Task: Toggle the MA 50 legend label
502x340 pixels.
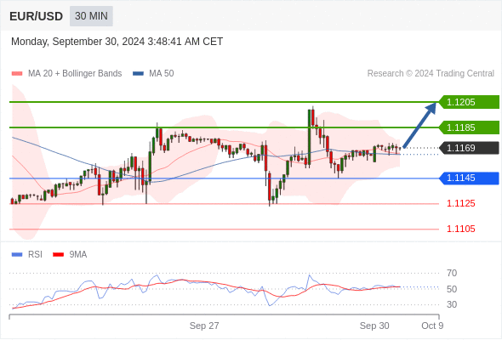Action: click(x=162, y=74)
